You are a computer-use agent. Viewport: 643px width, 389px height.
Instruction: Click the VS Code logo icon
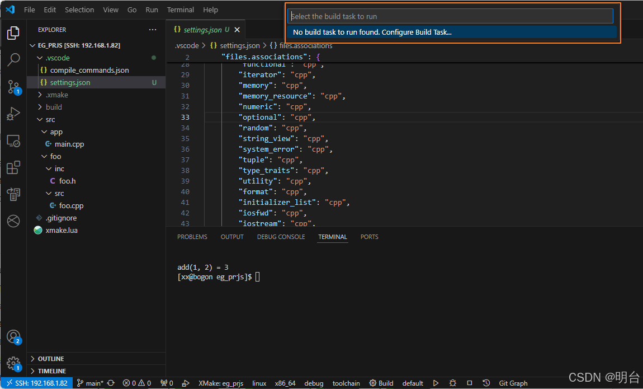(10, 10)
